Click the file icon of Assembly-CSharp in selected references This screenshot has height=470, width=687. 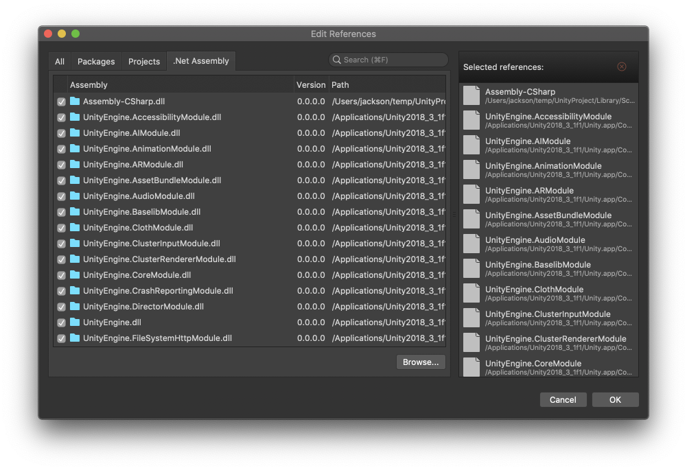click(x=472, y=95)
